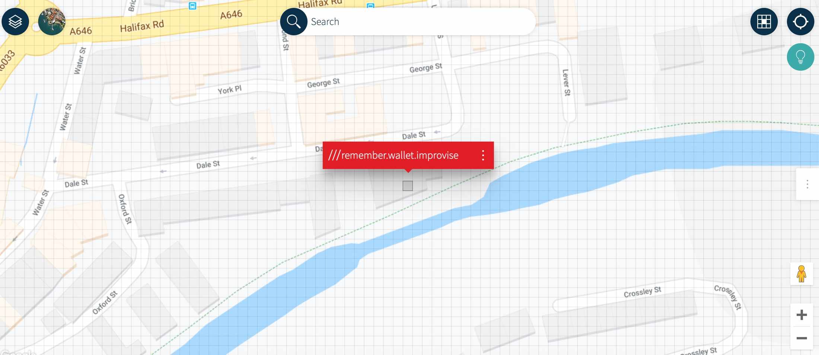Select the highlighted grid square marker

click(408, 186)
